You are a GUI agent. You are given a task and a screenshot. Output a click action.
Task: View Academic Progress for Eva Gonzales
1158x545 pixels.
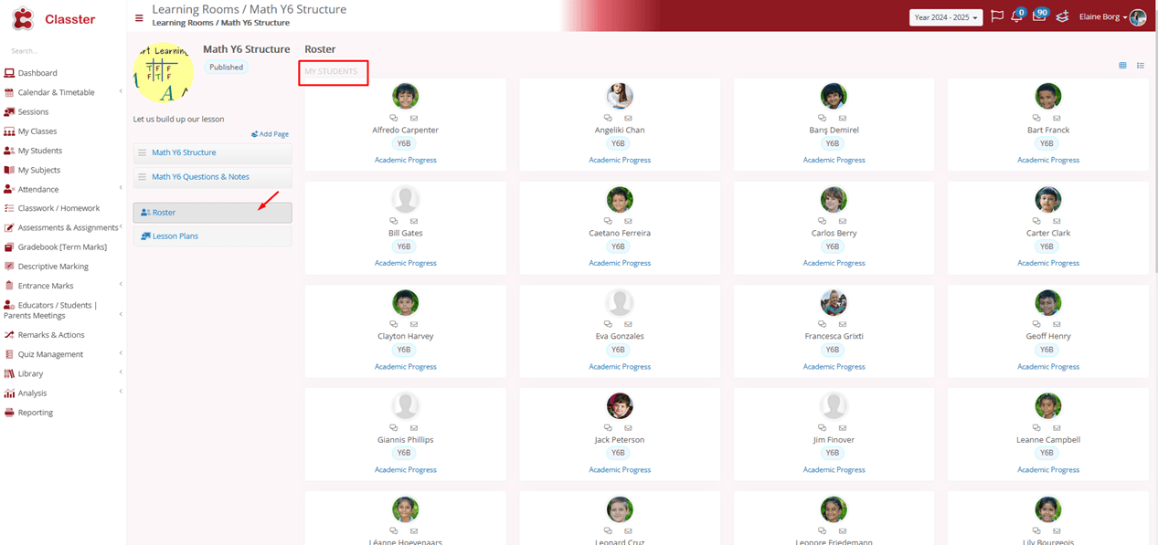(x=620, y=366)
